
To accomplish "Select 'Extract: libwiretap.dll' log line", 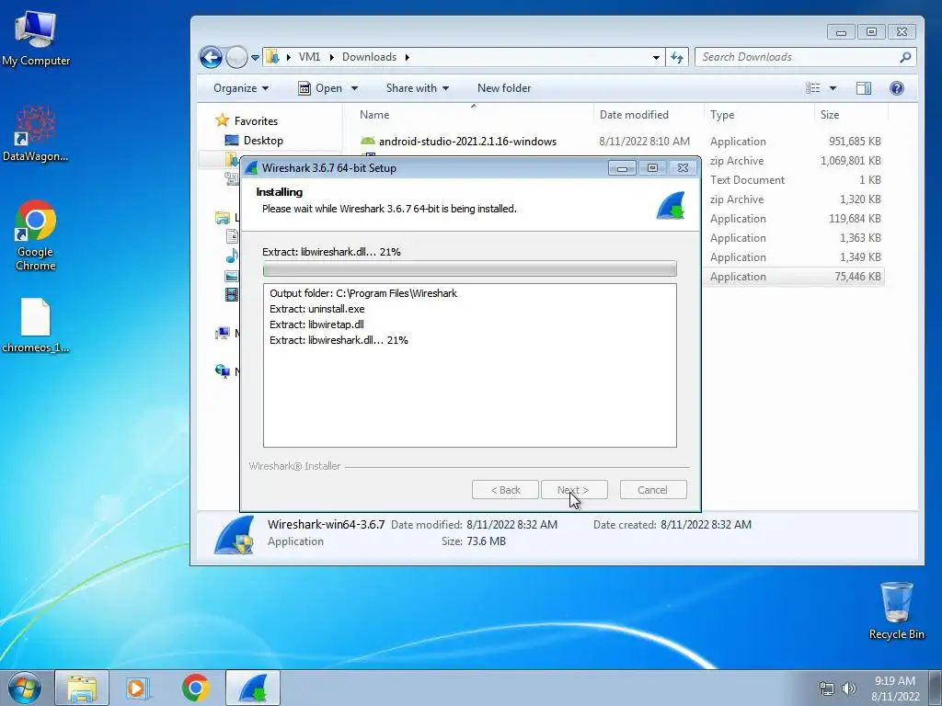I will tap(316, 325).
